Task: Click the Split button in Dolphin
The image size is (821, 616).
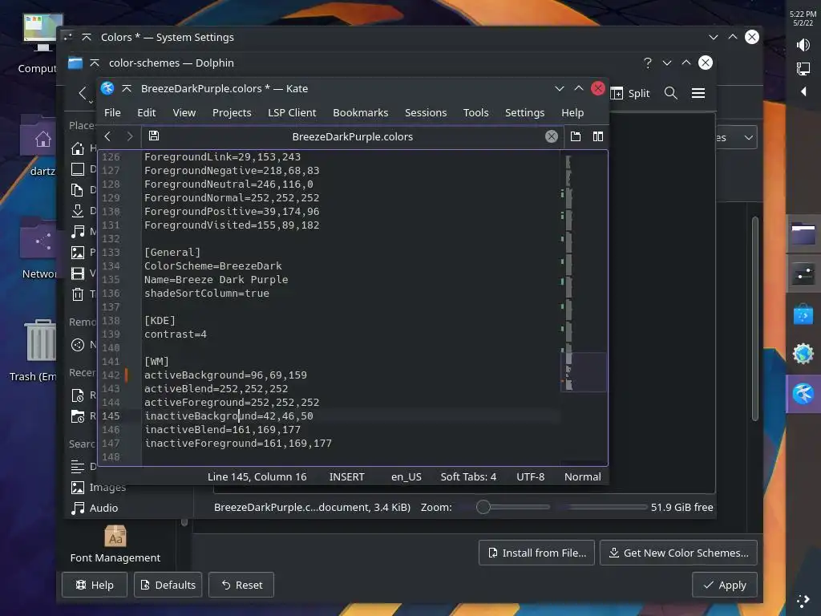Action: point(630,93)
